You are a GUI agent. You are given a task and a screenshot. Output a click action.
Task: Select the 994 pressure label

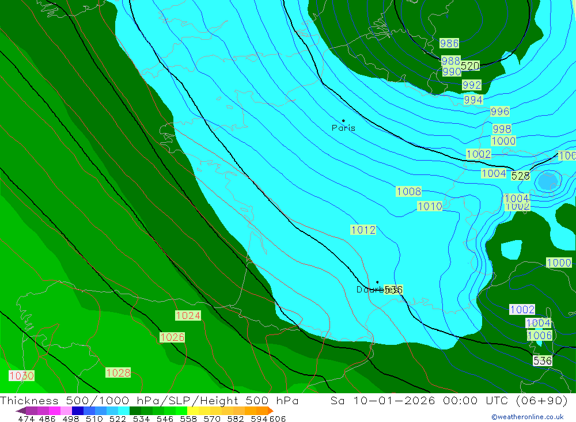pyautogui.click(x=473, y=100)
